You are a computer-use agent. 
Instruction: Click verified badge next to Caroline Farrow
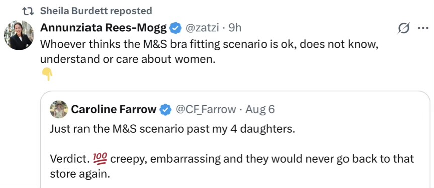(x=165, y=110)
